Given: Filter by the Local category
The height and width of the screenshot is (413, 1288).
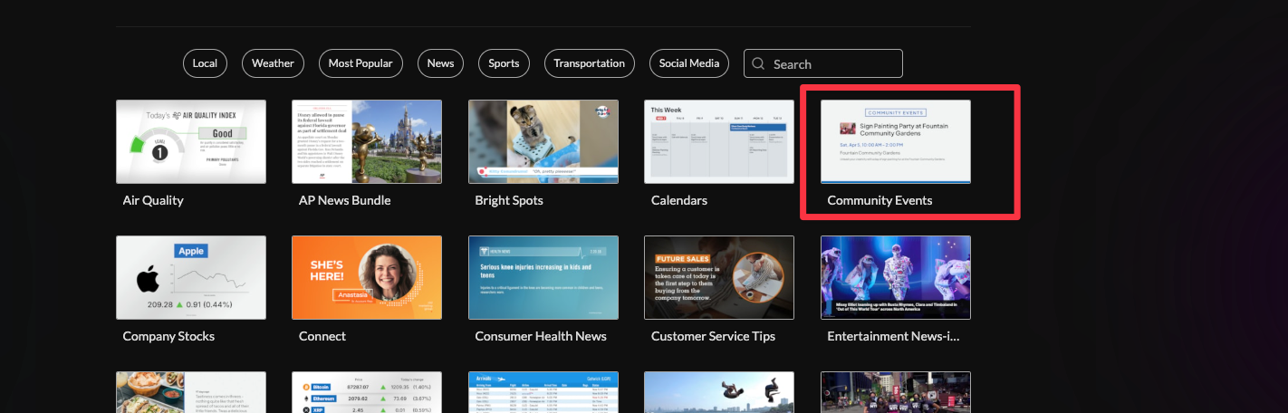Looking at the screenshot, I should pyautogui.click(x=205, y=63).
